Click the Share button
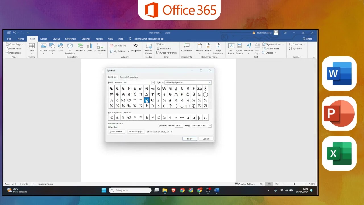 [307, 39]
